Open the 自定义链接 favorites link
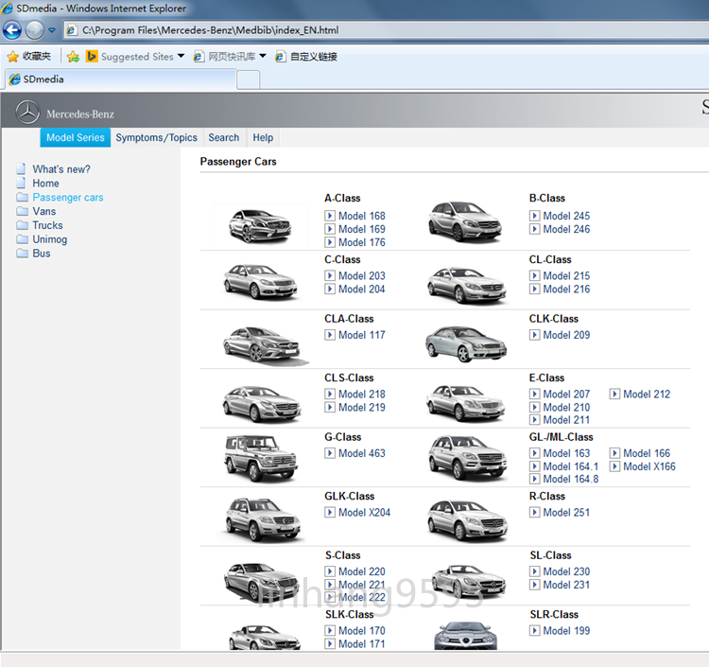Screen dimensions: 709x667 (306, 57)
